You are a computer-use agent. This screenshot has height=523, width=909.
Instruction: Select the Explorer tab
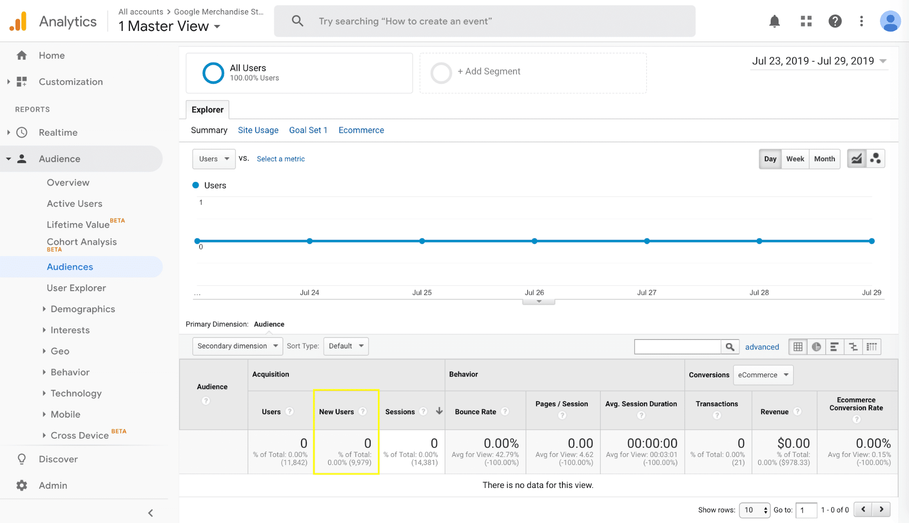point(207,110)
